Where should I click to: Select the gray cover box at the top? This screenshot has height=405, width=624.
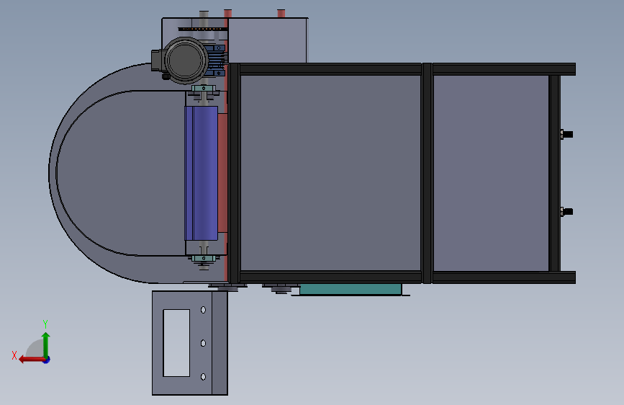tap(268, 40)
